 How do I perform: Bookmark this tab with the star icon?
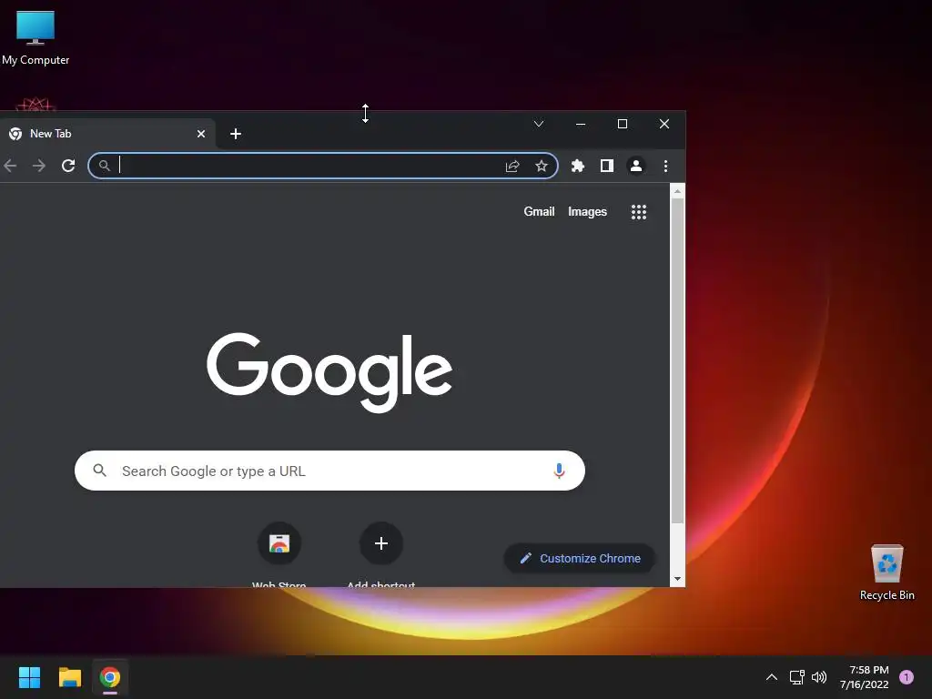[541, 166]
